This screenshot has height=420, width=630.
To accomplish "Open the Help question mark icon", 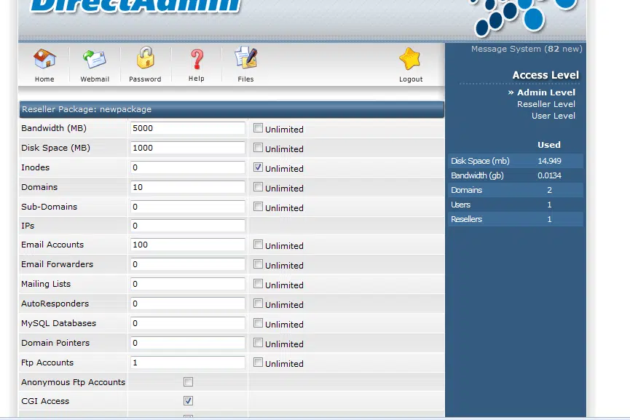I will 197,59.
